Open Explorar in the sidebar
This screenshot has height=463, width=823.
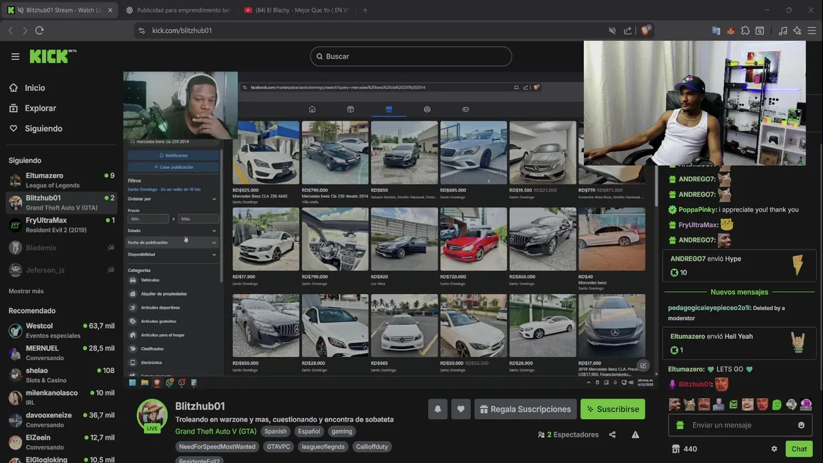tap(41, 108)
